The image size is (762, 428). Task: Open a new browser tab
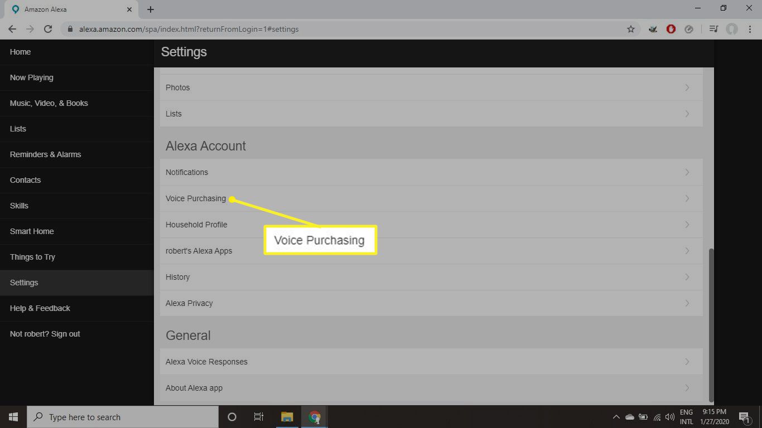click(x=151, y=9)
